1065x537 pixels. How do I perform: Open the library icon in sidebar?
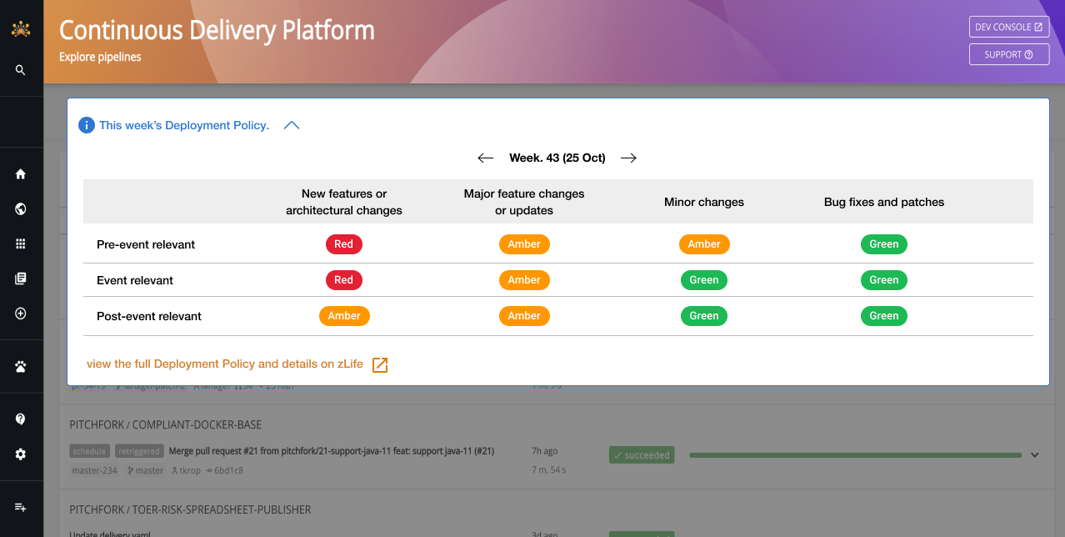pos(21,279)
